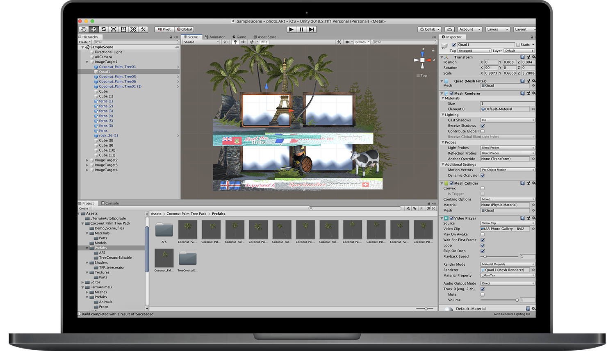Viewport: 615px width, 351px height.
Task: Open the cloud services icon
Action: [450, 30]
